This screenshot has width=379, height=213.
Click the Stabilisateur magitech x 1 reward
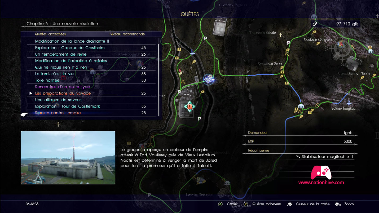click(325, 157)
